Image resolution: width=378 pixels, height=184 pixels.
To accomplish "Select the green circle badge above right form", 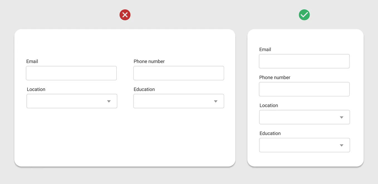I will [x=304, y=15].
